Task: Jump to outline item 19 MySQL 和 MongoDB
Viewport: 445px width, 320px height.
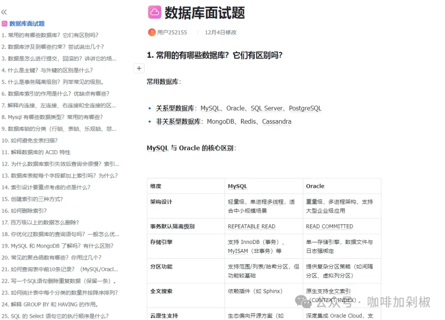Action: pyautogui.click(x=58, y=246)
